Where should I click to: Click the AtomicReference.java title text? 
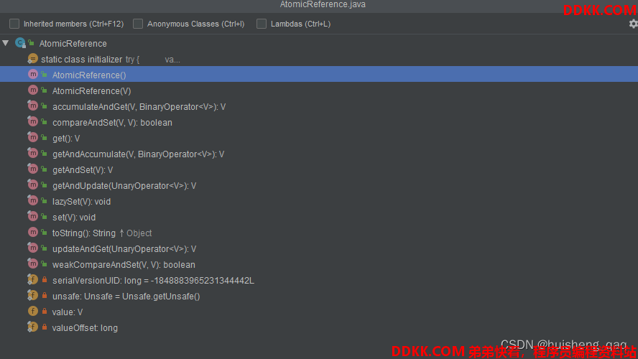click(323, 4)
